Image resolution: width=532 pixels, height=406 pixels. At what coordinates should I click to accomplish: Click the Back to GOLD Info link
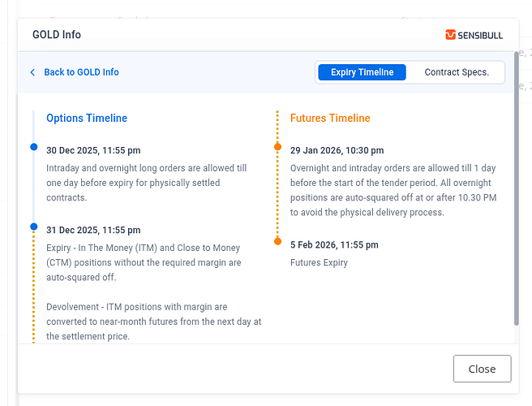pos(81,72)
